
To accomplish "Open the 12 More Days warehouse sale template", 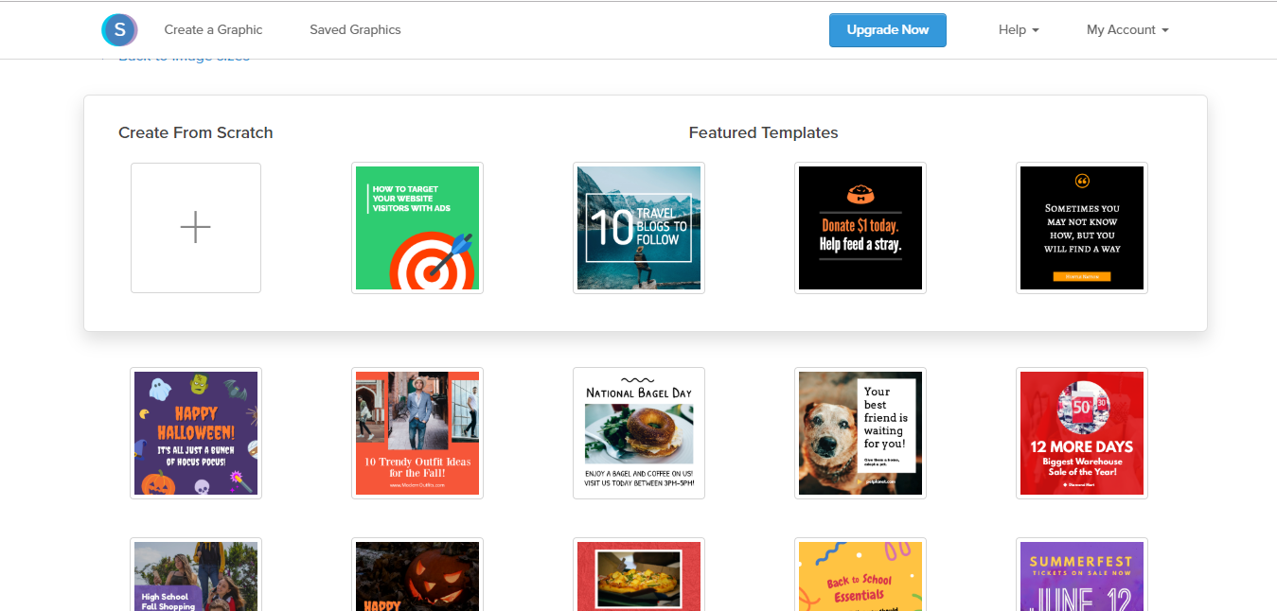I will coord(1082,433).
